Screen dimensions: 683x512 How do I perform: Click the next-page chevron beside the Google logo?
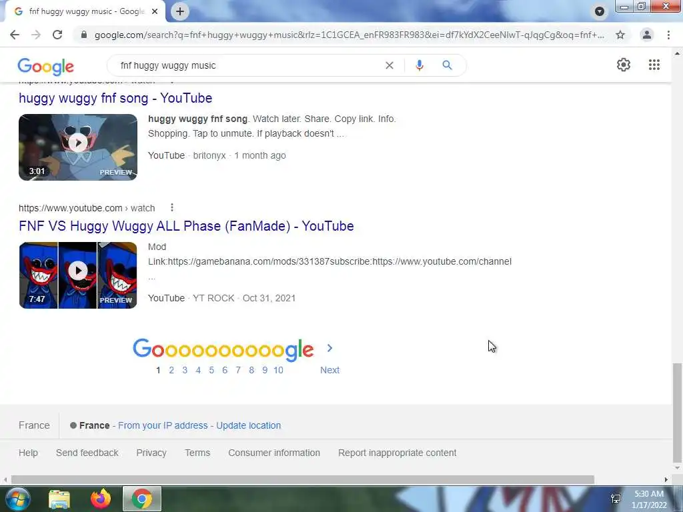[x=329, y=348]
